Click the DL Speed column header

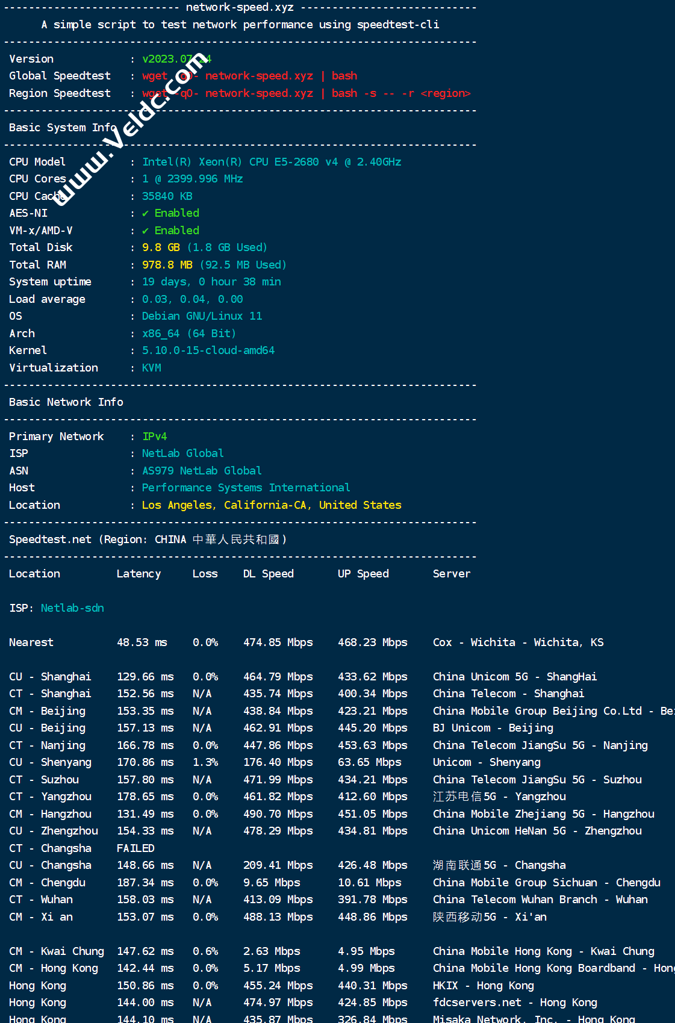(x=268, y=574)
